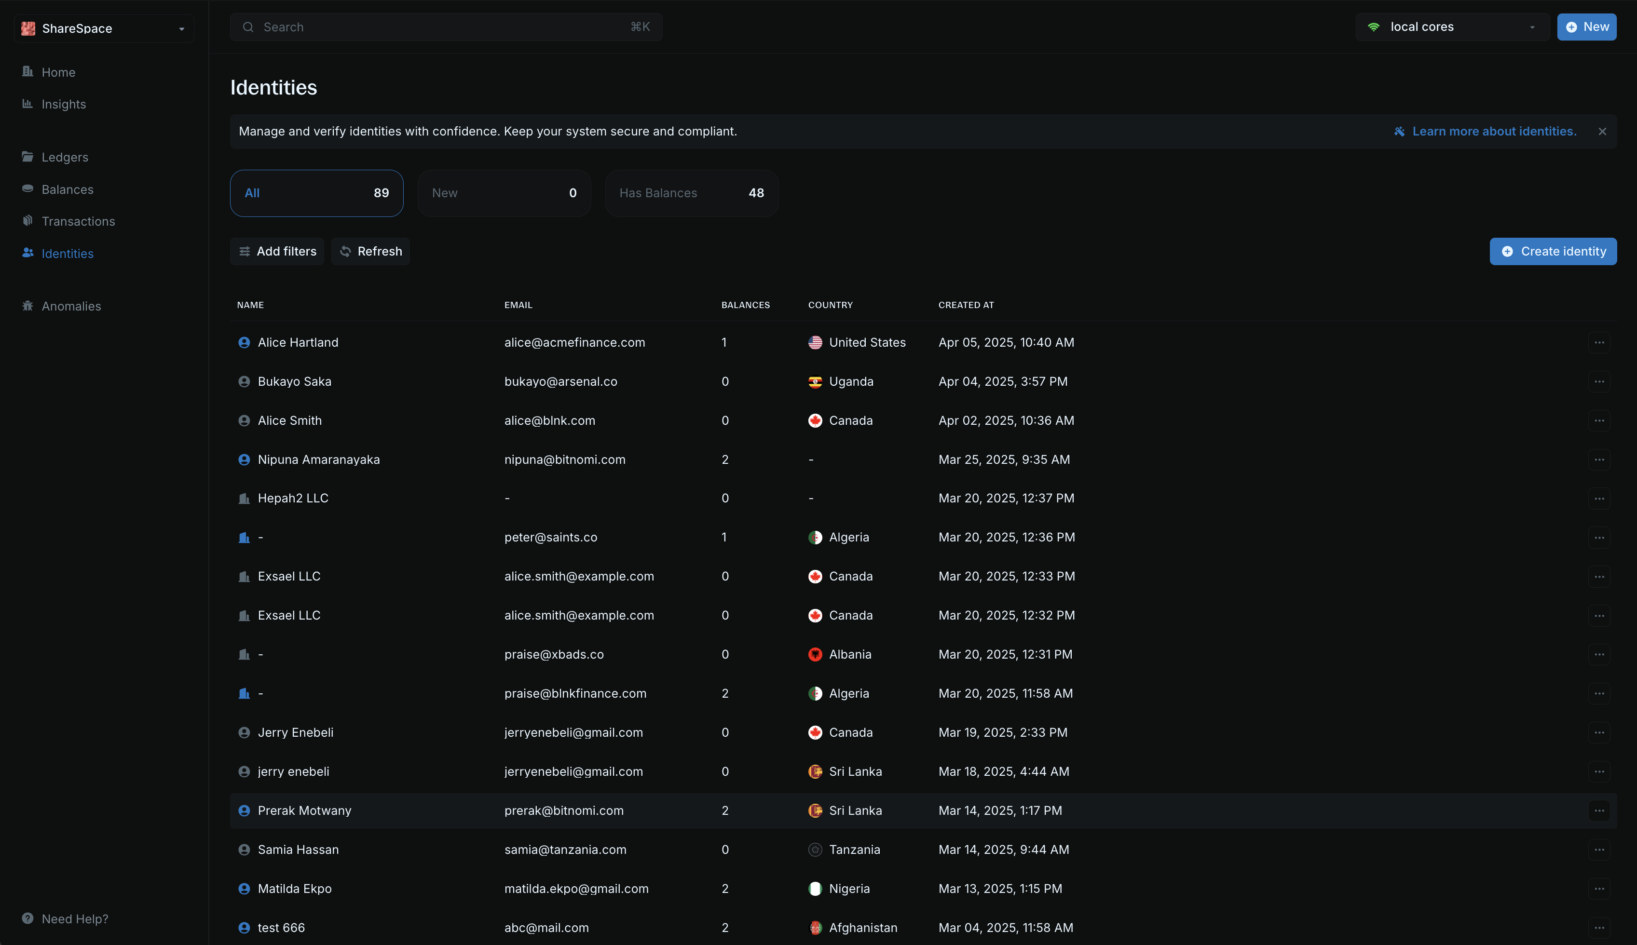Open the local cores environment dropdown
1637x945 pixels.
[1533, 27]
